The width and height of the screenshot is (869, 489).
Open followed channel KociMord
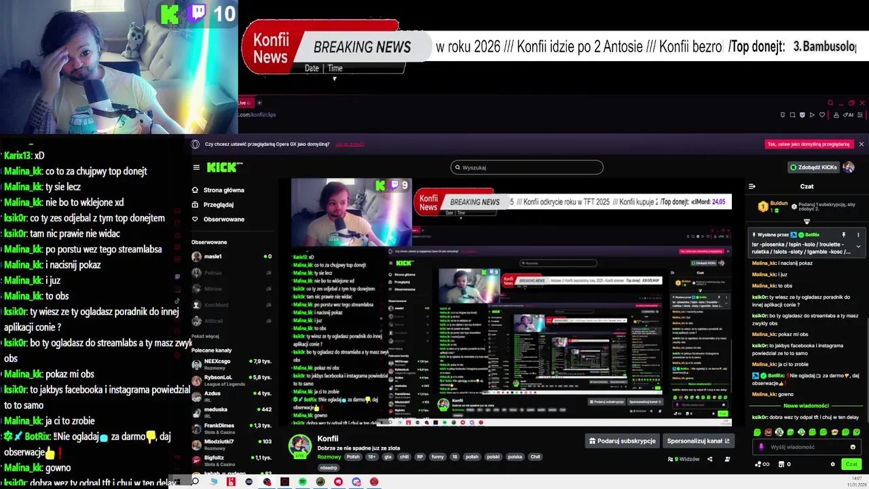pyautogui.click(x=232, y=305)
